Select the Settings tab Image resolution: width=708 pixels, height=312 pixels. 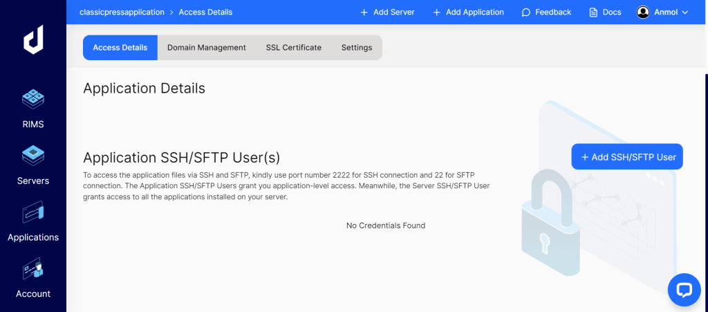click(x=357, y=48)
